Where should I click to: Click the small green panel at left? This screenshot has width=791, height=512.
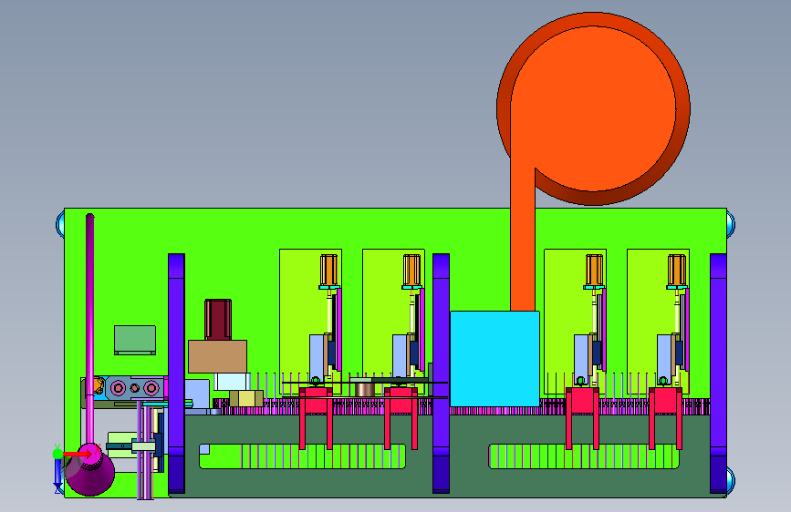pyautogui.click(x=135, y=340)
